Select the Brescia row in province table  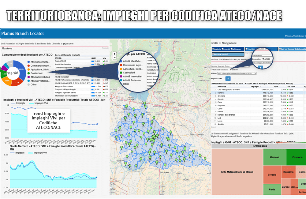258,99
